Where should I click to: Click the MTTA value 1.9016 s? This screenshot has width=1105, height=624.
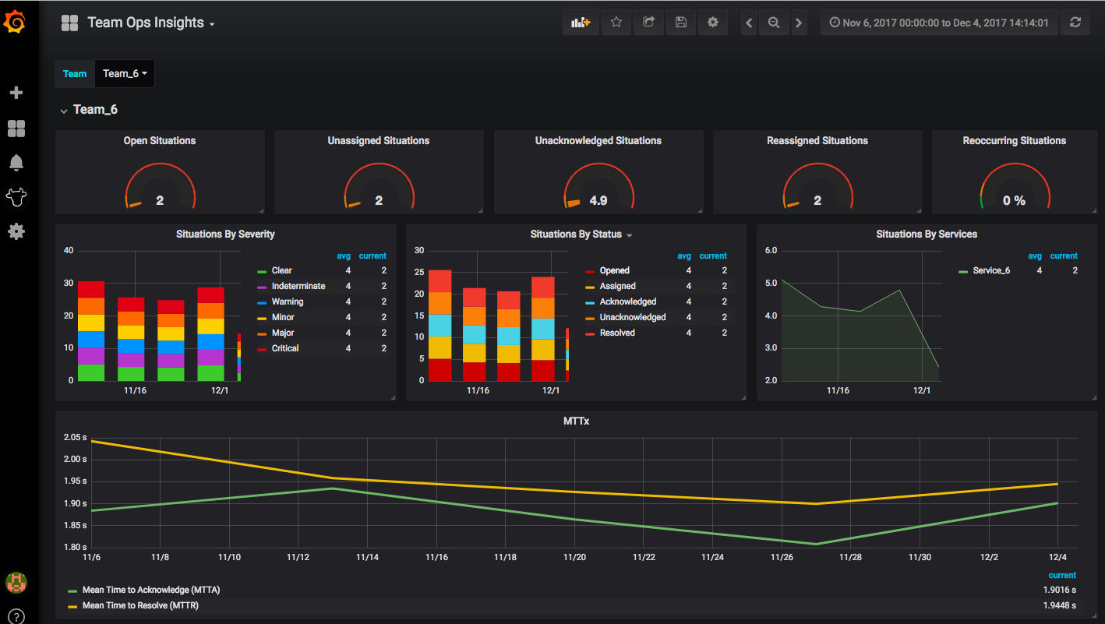point(1060,590)
